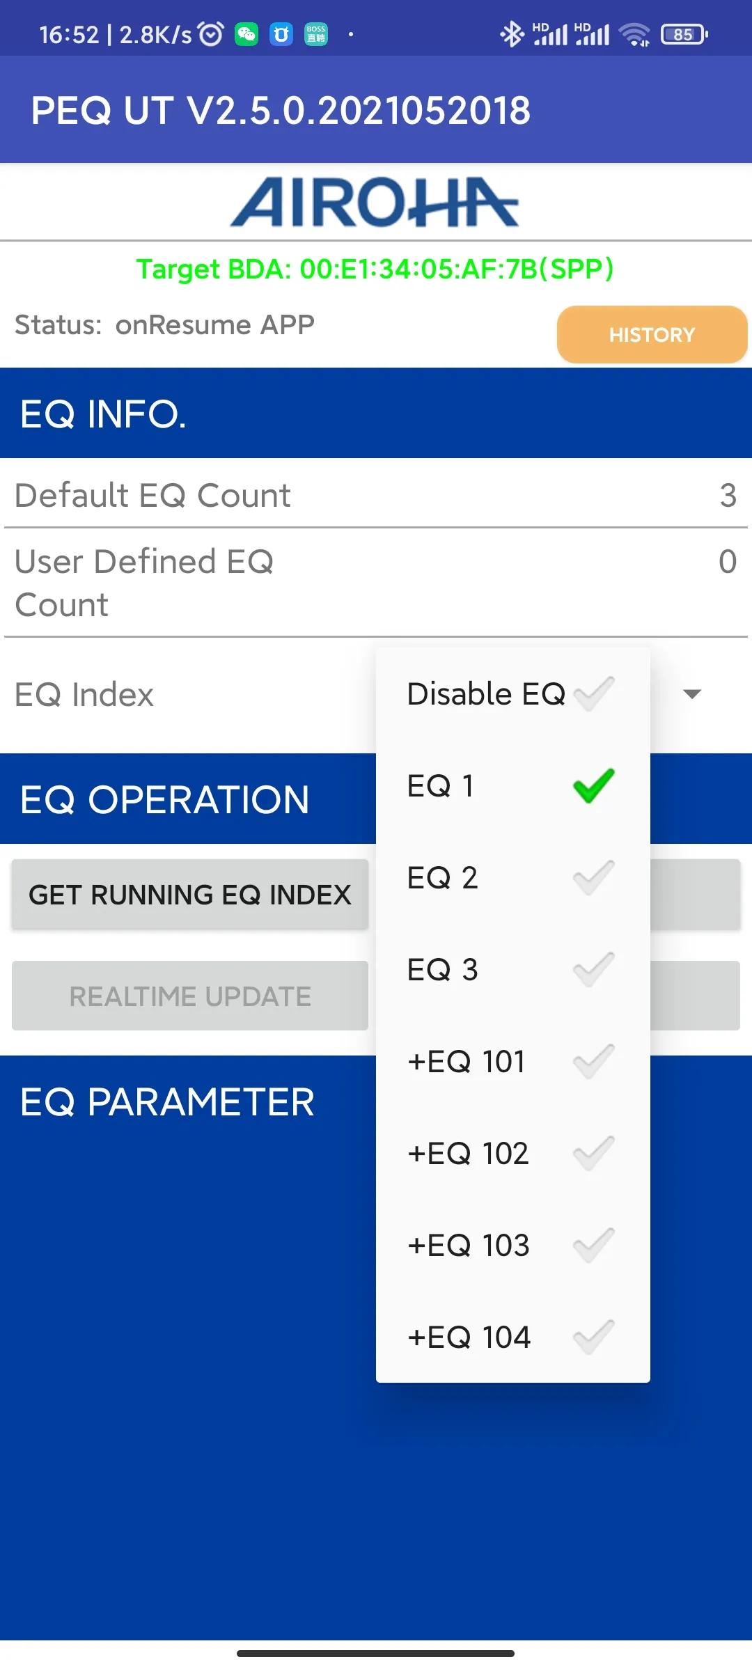Tap the BOSS app notification icon
The width and height of the screenshot is (752, 1671).
tap(316, 34)
